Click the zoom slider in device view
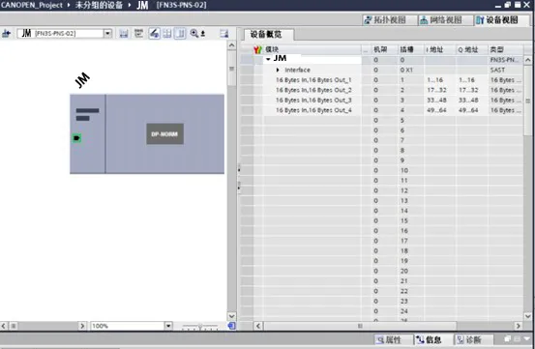This screenshot has height=349, width=535. (200, 326)
